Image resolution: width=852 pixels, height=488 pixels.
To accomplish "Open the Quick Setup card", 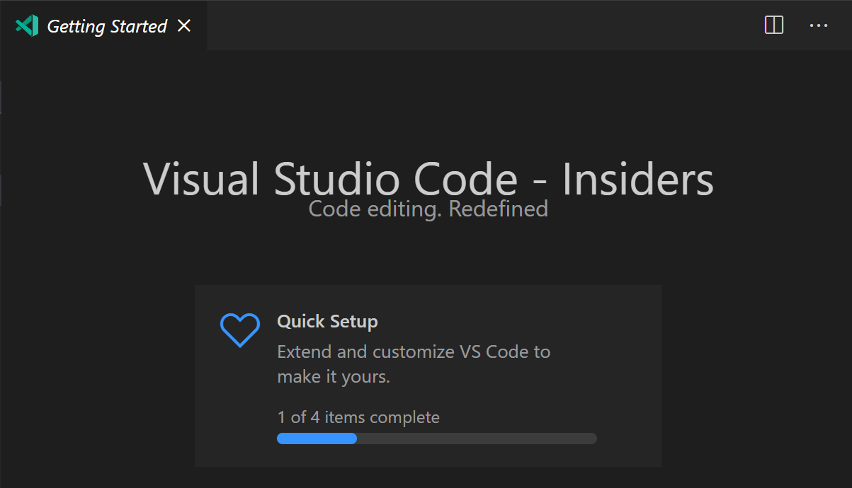I will coord(428,376).
